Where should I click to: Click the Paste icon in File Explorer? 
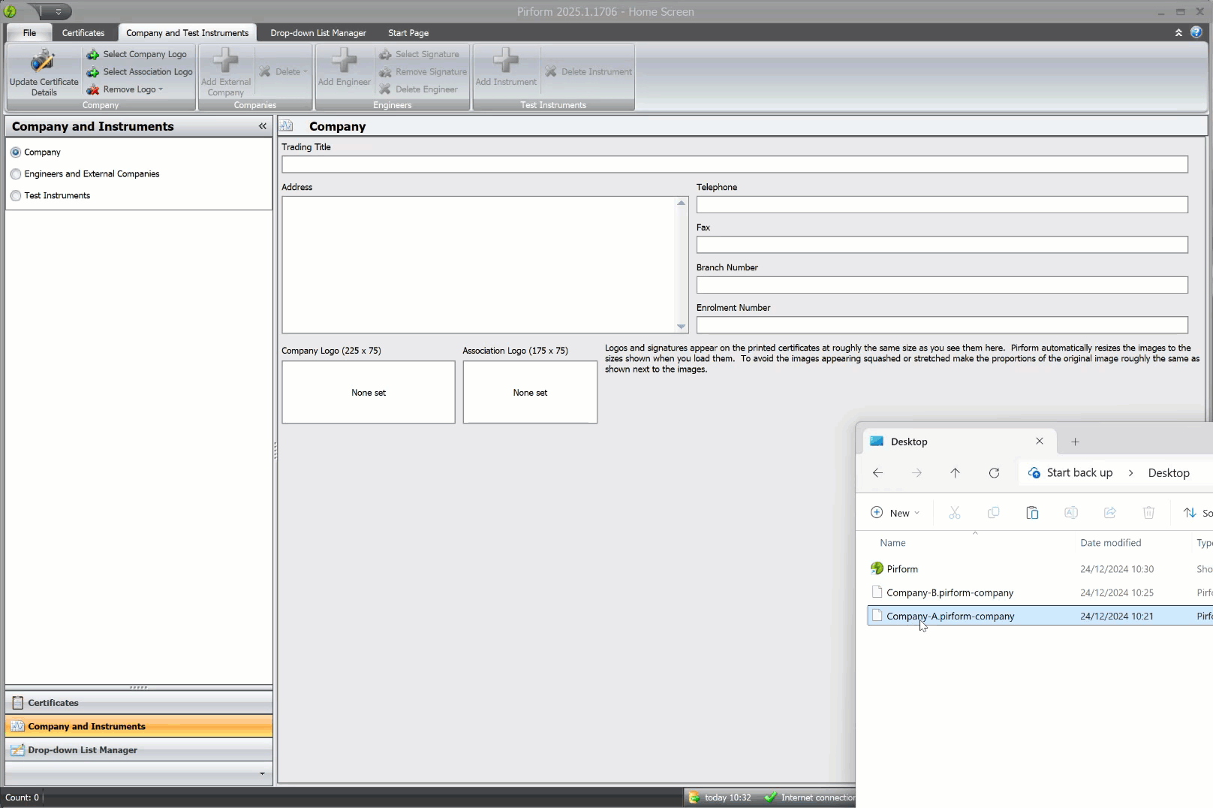coord(1032,512)
